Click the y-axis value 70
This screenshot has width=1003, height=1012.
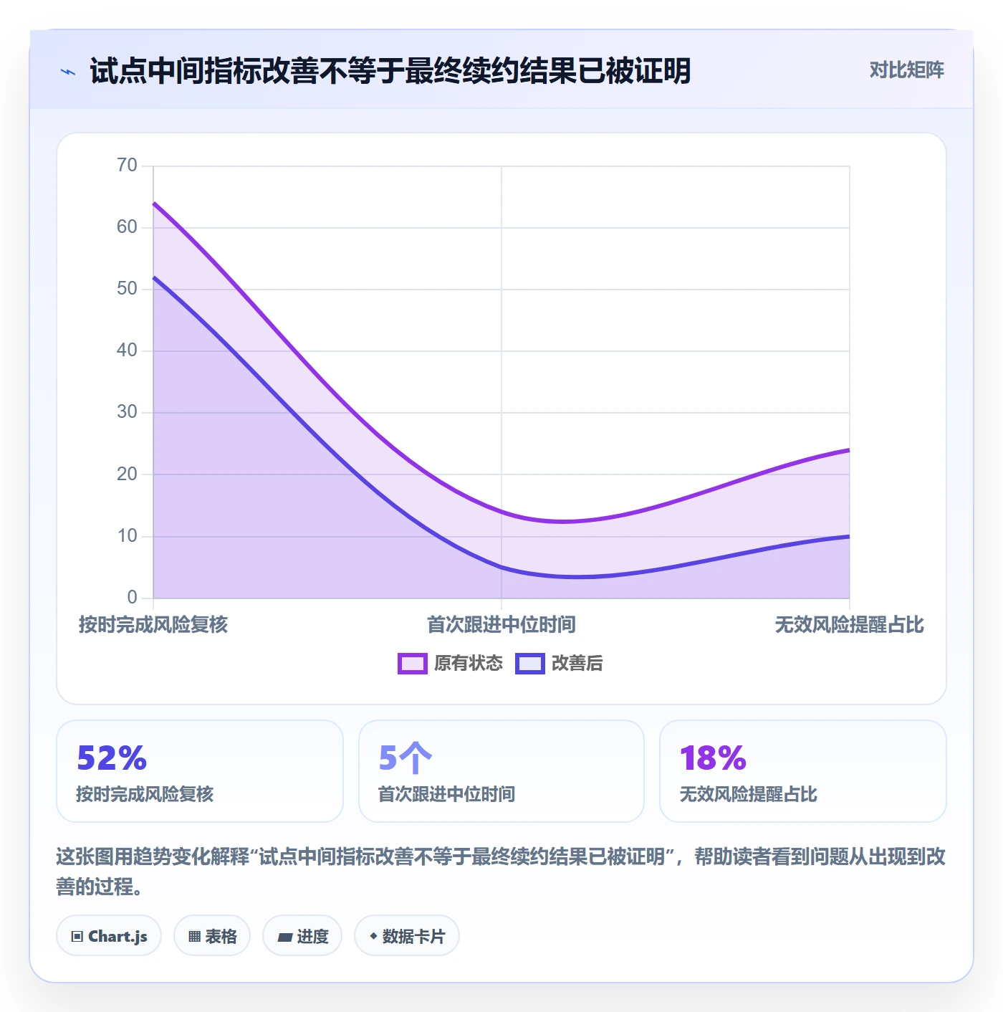click(127, 166)
